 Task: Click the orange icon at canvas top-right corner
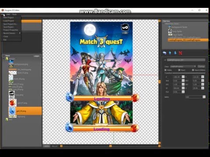[160, 21]
